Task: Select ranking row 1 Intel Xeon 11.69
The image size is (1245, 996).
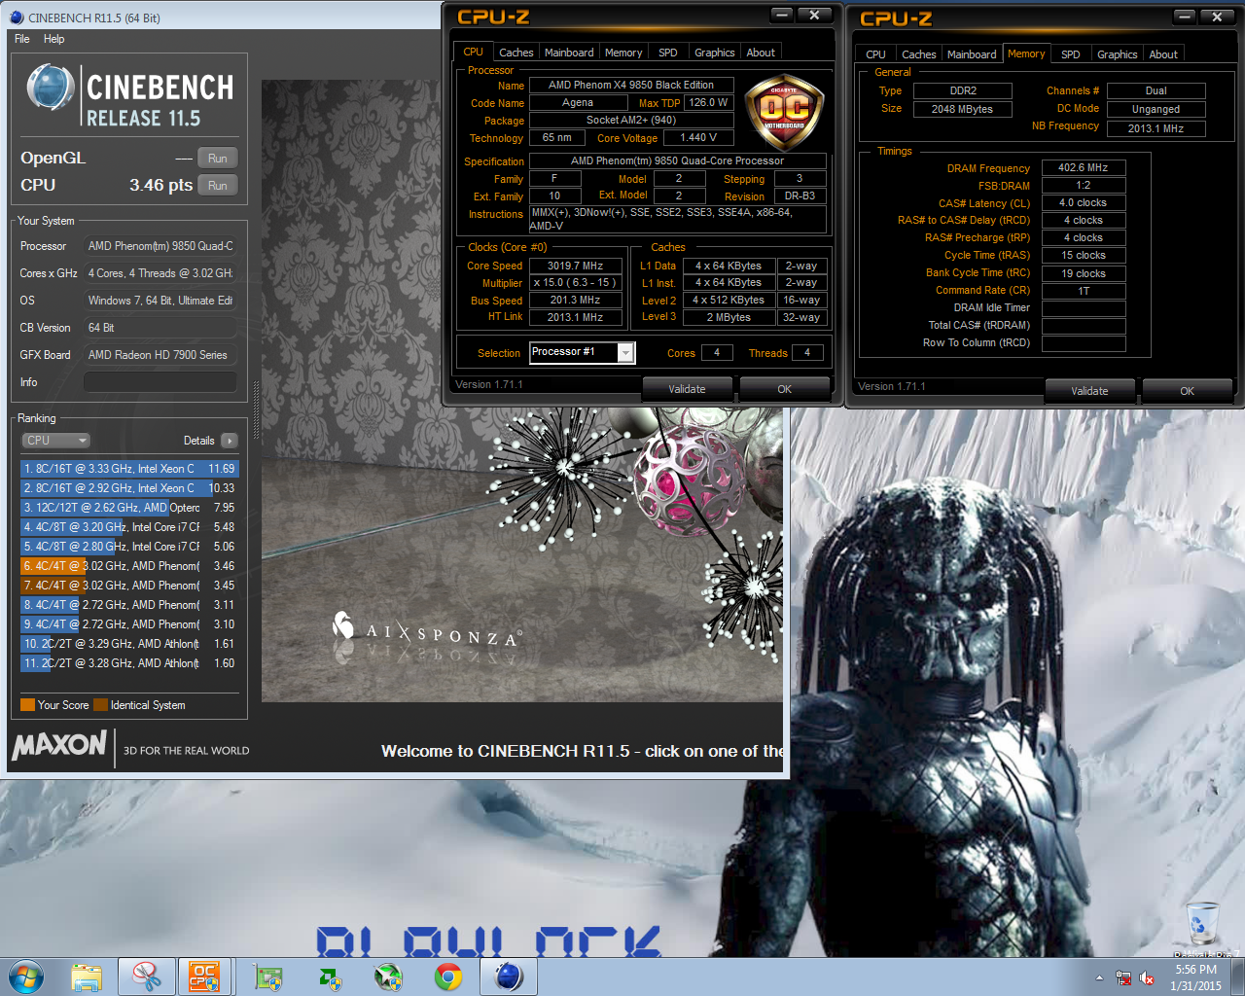Action: click(129, 469)
